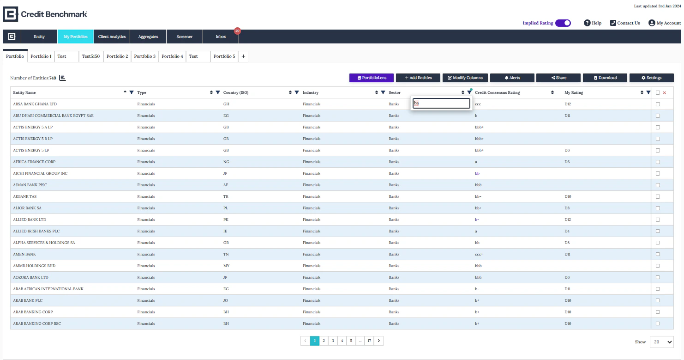Select checkbox for ABSA BANK GHANA LTD

(658, 104)
